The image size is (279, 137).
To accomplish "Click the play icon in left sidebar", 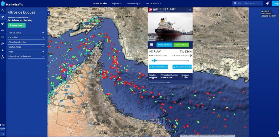I will (3, 50).
